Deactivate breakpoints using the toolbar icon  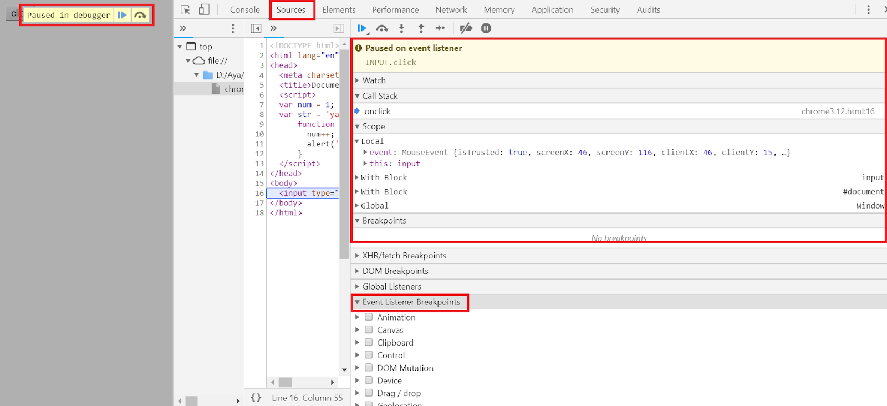pyautogui.click(x=466, y=28)
